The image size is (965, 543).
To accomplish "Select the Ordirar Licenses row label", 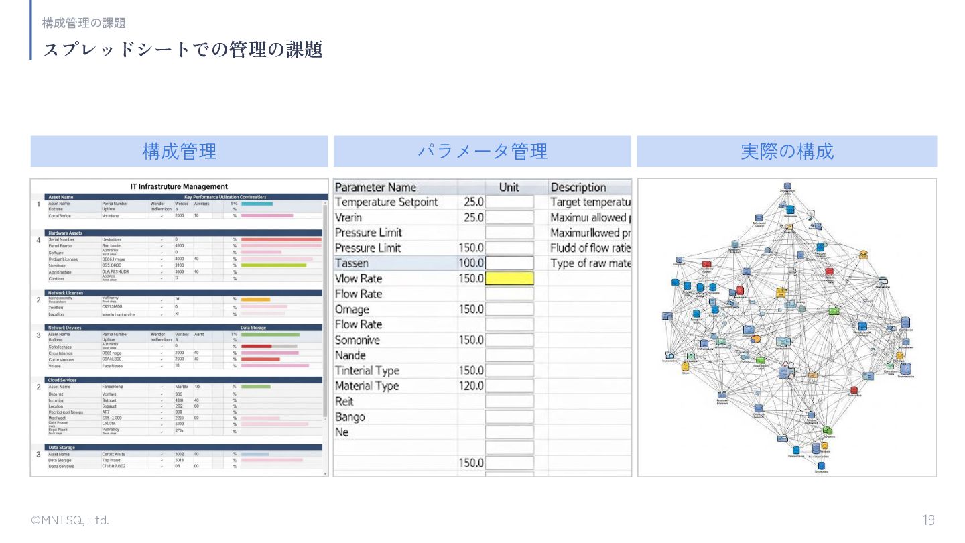I will [63, 259].
